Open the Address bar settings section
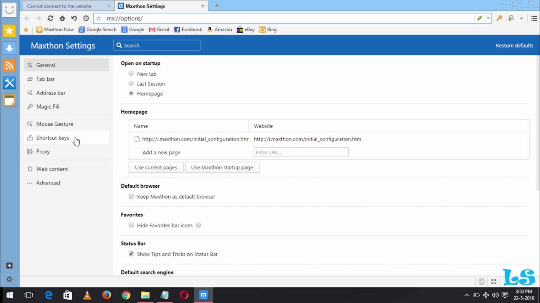The image size is (540, 303). tap(66, 93)
